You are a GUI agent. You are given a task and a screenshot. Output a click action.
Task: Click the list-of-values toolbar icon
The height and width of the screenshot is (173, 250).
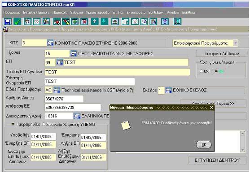tap(125, 22)
